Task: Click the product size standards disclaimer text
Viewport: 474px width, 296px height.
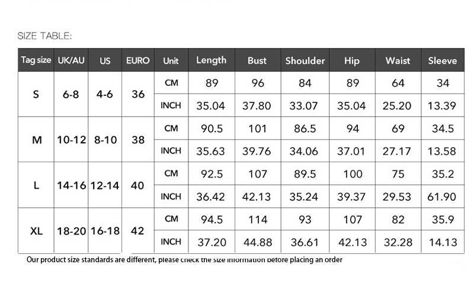Action: pyautogui.click(x=184, y=260)
